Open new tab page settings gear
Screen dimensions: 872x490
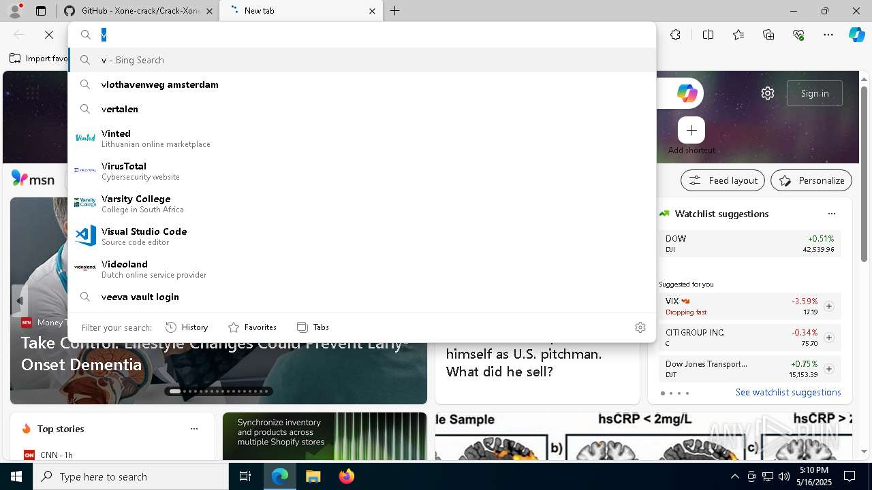click(768, 93)
